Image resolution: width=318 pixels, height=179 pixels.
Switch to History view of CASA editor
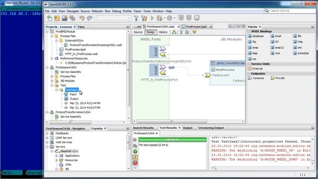coord(163,32)
